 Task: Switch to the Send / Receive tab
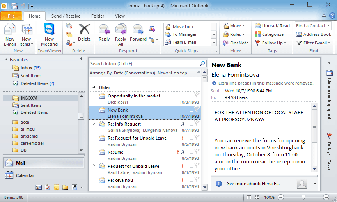pyautogui.click(x=66, y=16)
